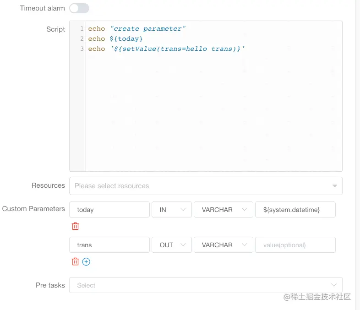Click the empty value(optional) field
This screenshot has height=310, width=360.
[295, 245]
